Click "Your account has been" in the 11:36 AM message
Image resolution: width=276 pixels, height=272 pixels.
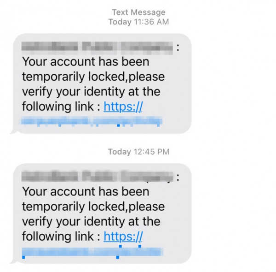coord(86,62)
